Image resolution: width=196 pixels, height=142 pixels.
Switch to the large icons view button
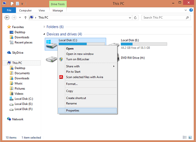190,137
